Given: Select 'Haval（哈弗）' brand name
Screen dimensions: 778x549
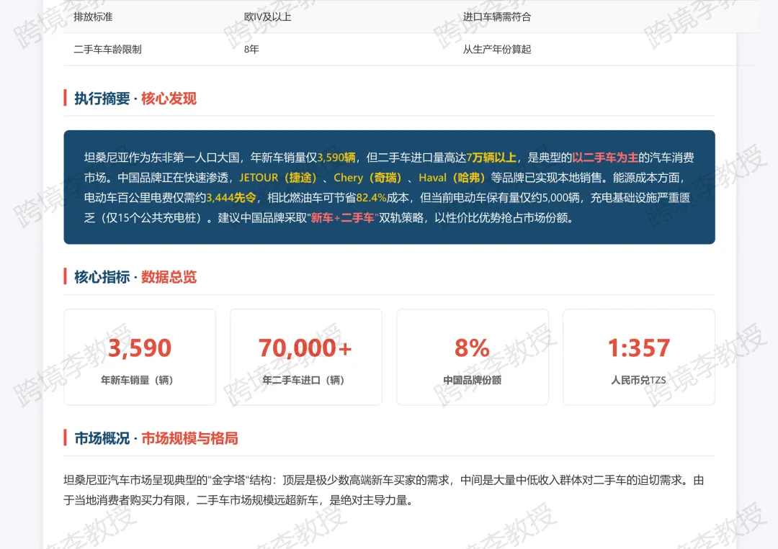Looking at the screenshot, I should coord(452,178).
